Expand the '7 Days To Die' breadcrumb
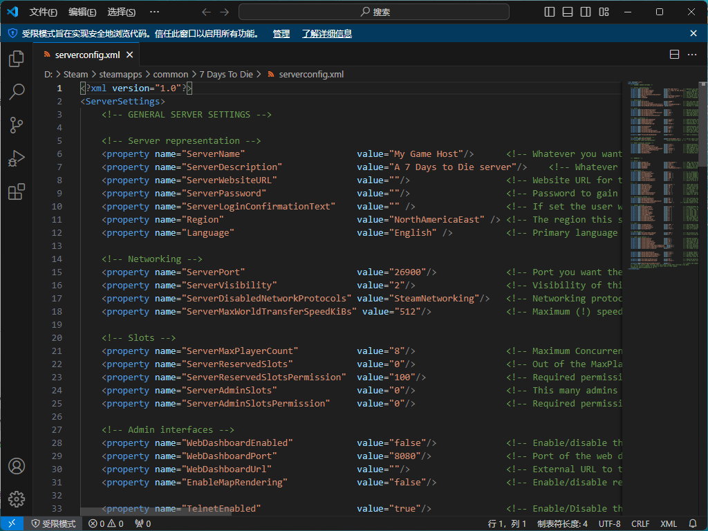 coord(226,74)
